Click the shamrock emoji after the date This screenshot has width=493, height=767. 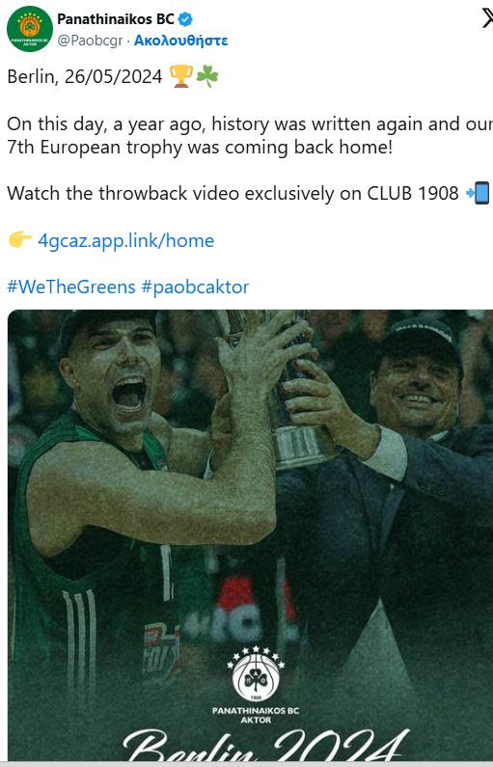(x=206, y=76)
